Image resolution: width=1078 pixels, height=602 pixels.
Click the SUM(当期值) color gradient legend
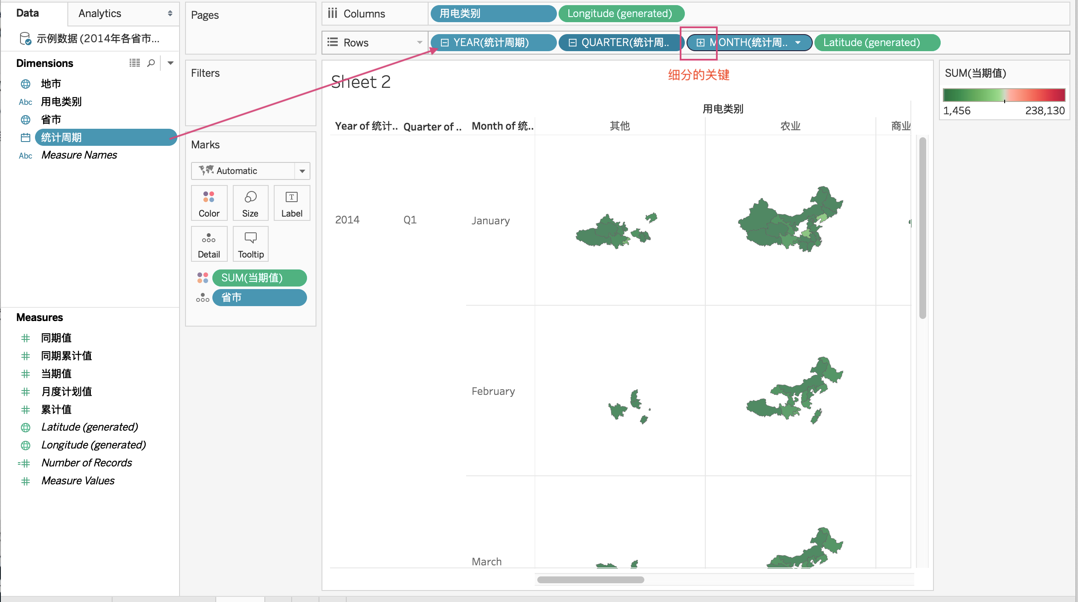pyautogui.click(x=1004, y=95)
